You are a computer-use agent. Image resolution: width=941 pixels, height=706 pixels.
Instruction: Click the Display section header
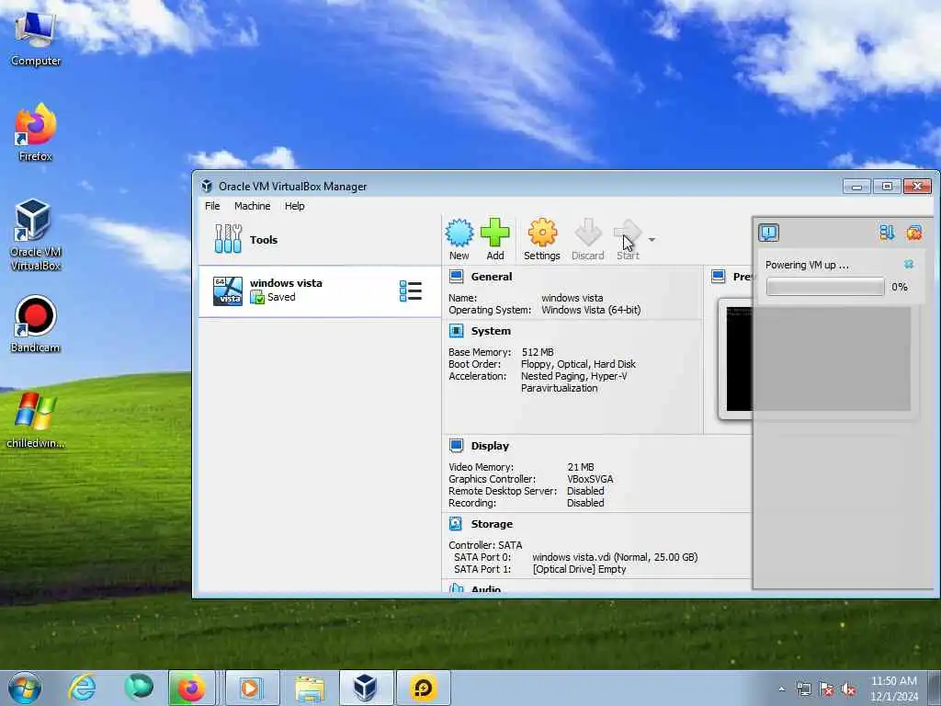[490, 446]
